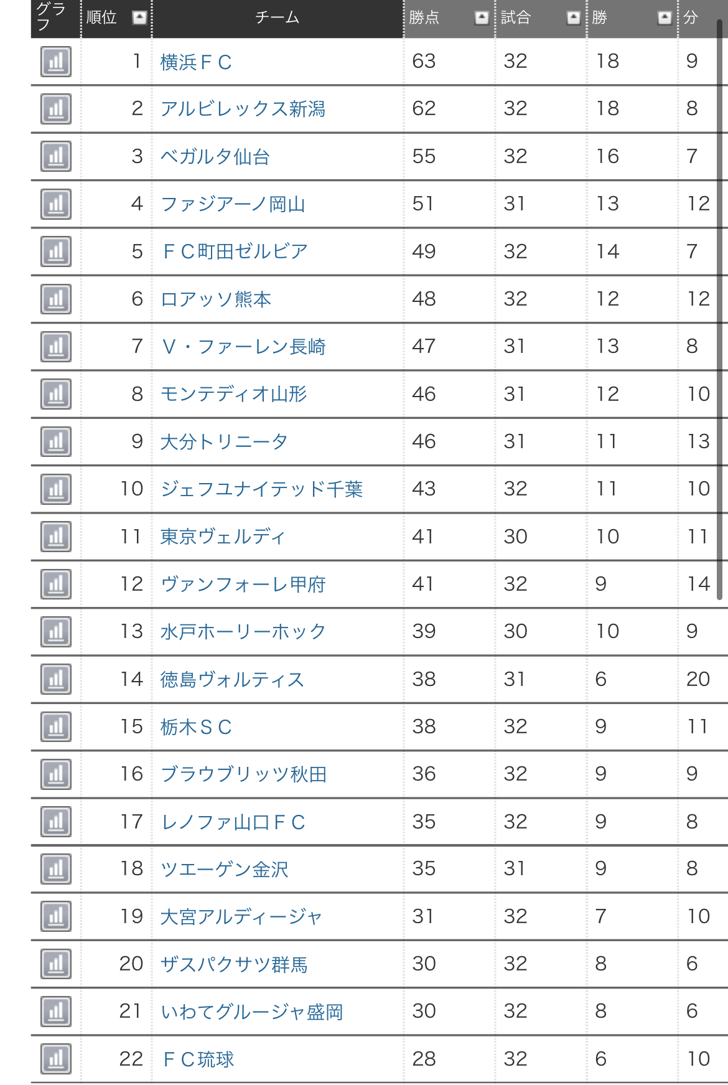This screenshot has height=1085, width=728.
Task: Click graph icon next to 東京ヴェルディ
Action: pyautogui.click(x=56, y=537)
